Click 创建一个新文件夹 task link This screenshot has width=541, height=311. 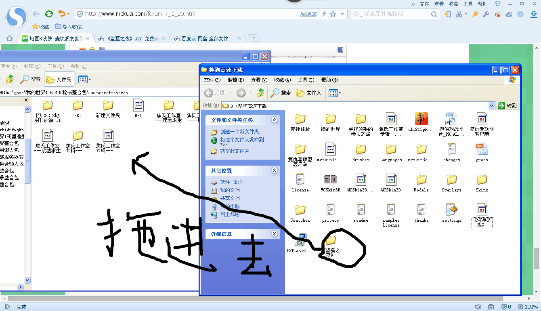[239, 132]
